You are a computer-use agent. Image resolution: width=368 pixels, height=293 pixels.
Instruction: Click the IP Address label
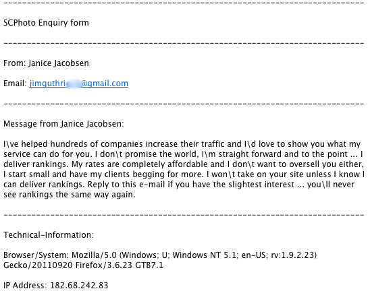(x=26, y=286)
